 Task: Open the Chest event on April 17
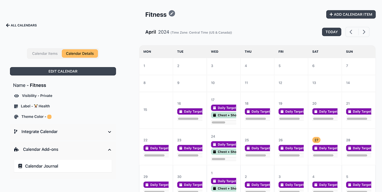224,115
